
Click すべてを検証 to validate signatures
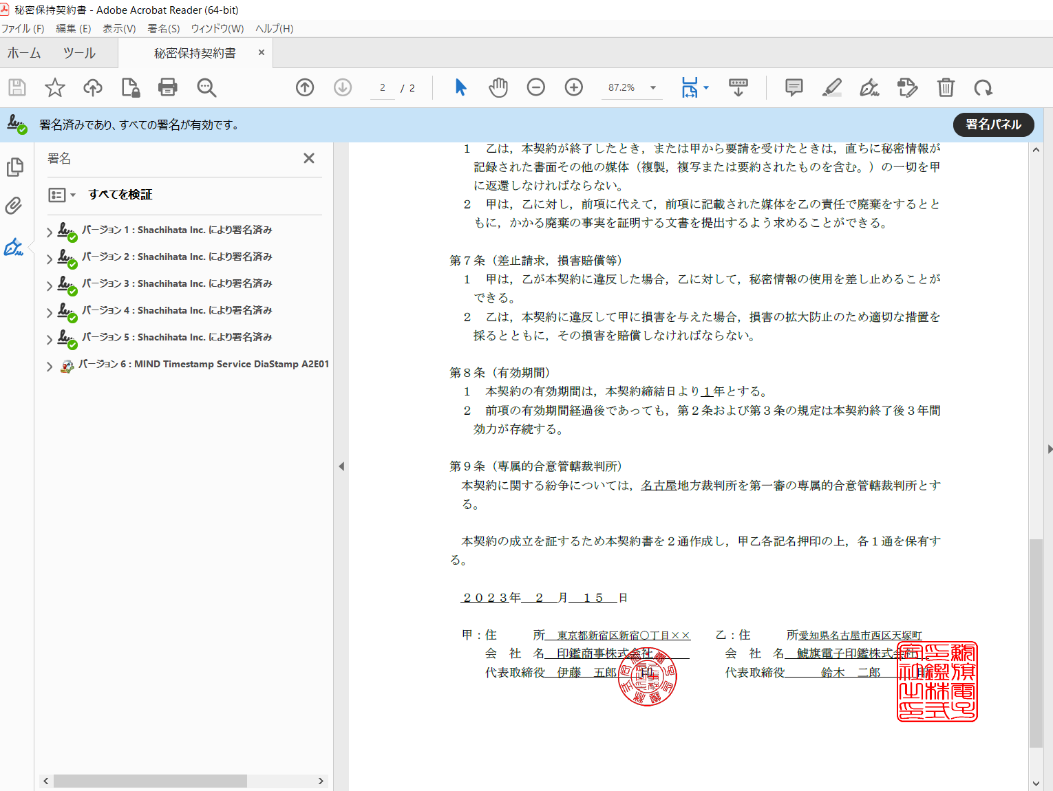120,195
